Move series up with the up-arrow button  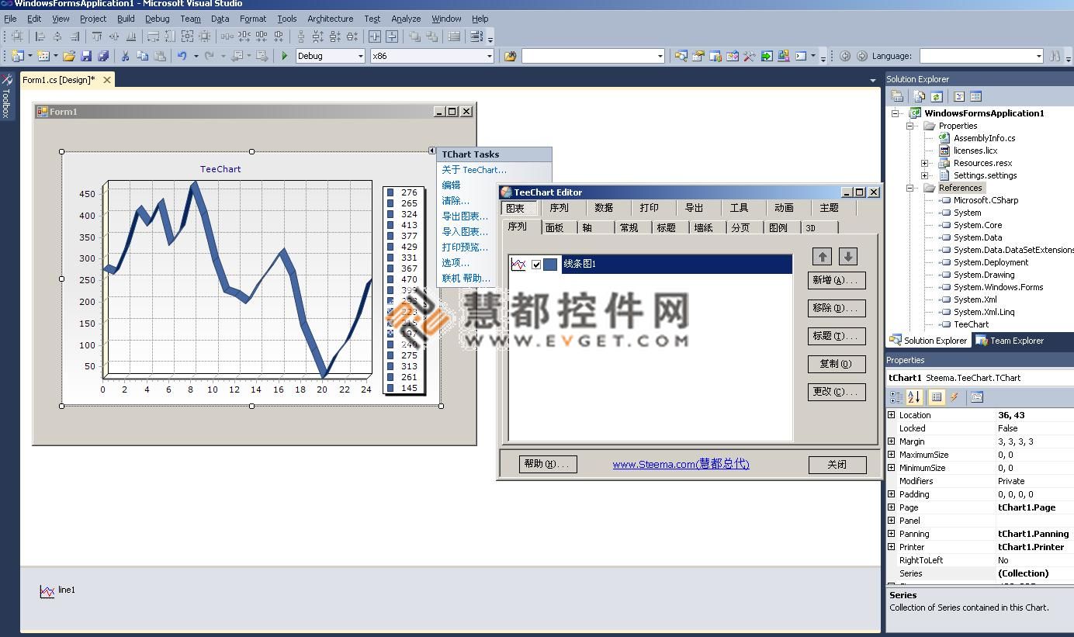pos(823,256)
